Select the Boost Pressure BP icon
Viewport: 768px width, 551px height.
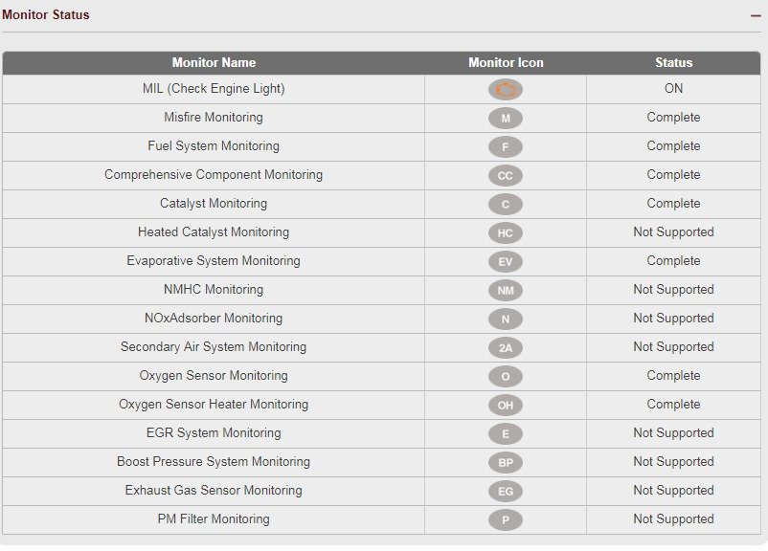tap(506, 462)
